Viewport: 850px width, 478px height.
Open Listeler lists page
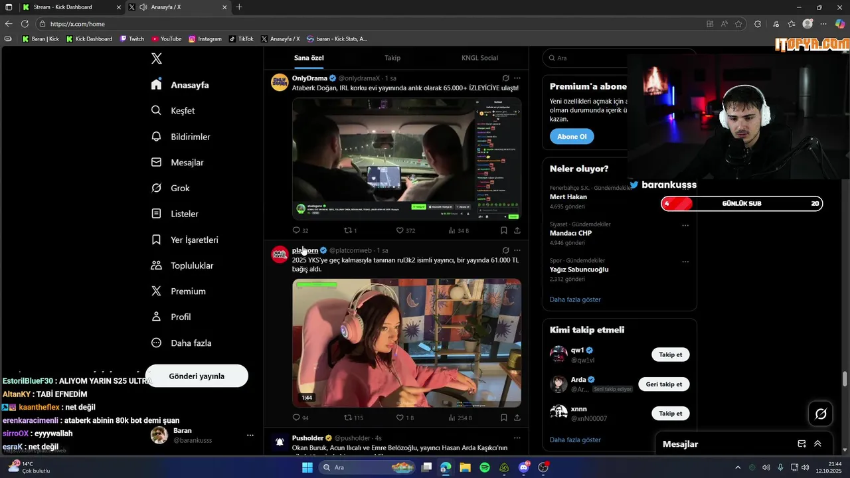pos(175,214)
